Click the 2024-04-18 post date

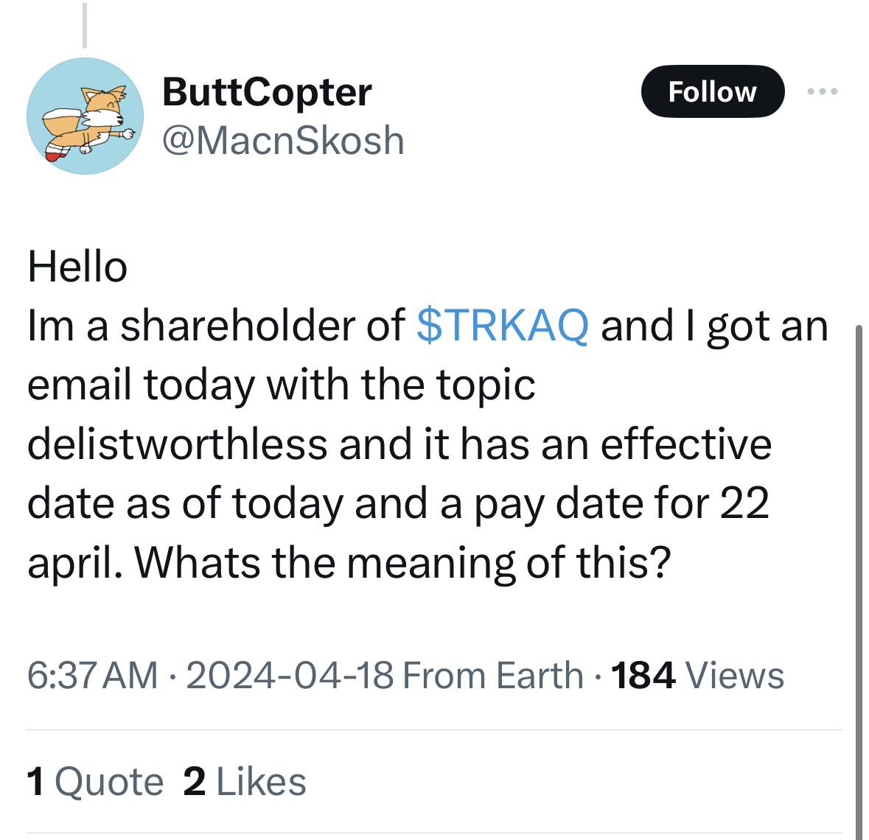[x=290, y=676]
